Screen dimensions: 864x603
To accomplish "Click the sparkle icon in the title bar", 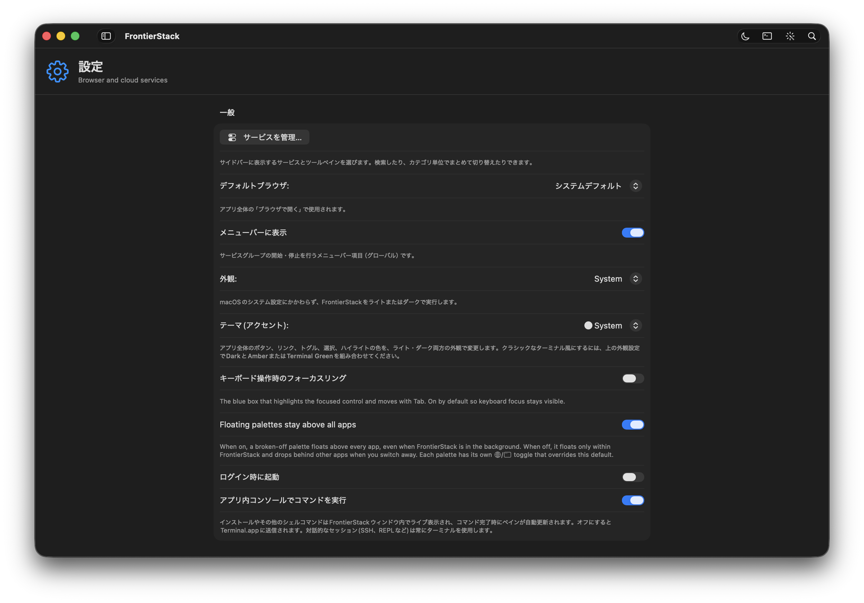I will point(790,36).
